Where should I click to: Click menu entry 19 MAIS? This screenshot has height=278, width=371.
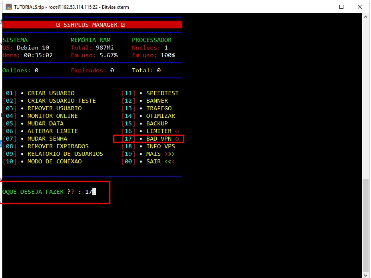coord(148,154)
